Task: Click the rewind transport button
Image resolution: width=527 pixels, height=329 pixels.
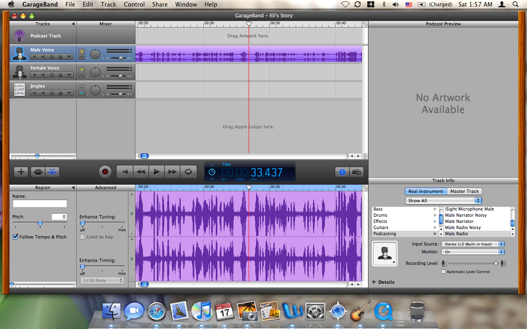Action: pyautogui.click(x=141, y=172)
